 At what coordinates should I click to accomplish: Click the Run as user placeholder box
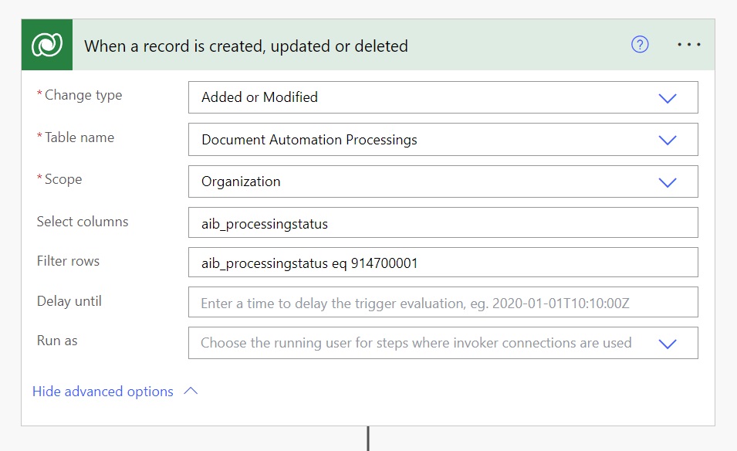click(443, 343)
